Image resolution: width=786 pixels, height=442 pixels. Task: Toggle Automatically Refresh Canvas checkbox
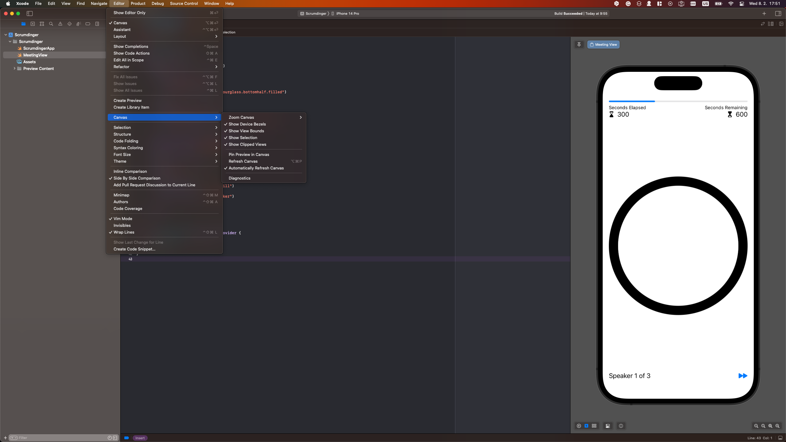point(256,168)
